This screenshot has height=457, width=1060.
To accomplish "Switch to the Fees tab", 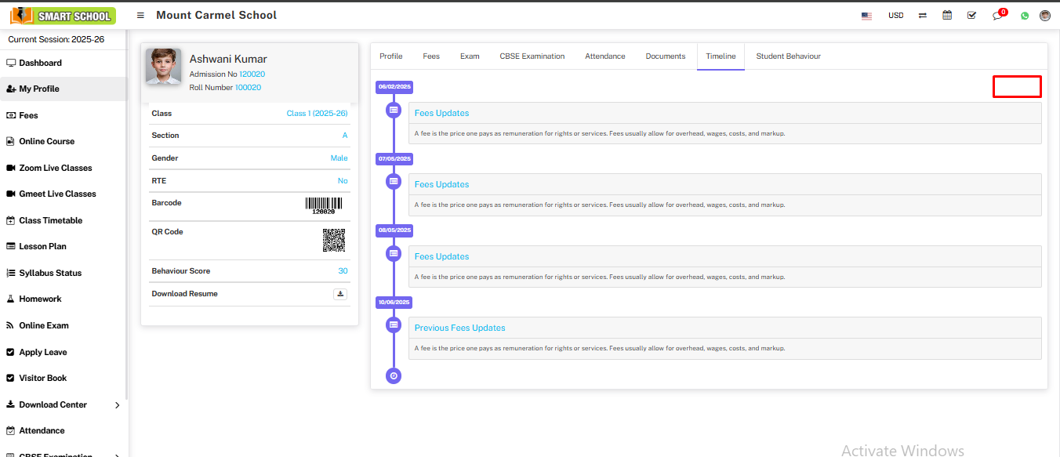I will 431,56.
